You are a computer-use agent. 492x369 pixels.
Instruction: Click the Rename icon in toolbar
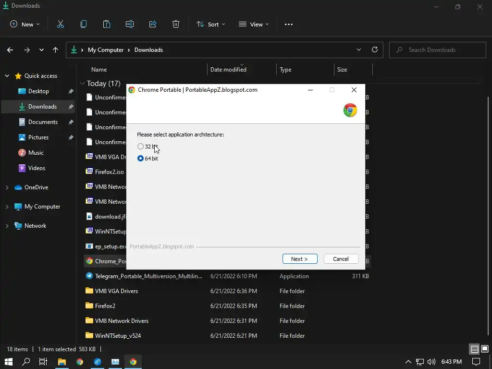pyautogui.click(x=130, y=24)
